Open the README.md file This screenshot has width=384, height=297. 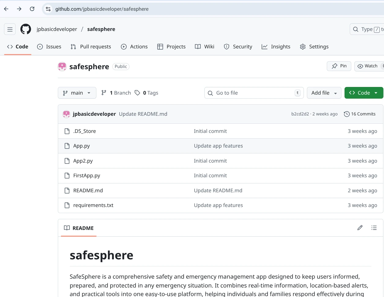tap(88, 190)
